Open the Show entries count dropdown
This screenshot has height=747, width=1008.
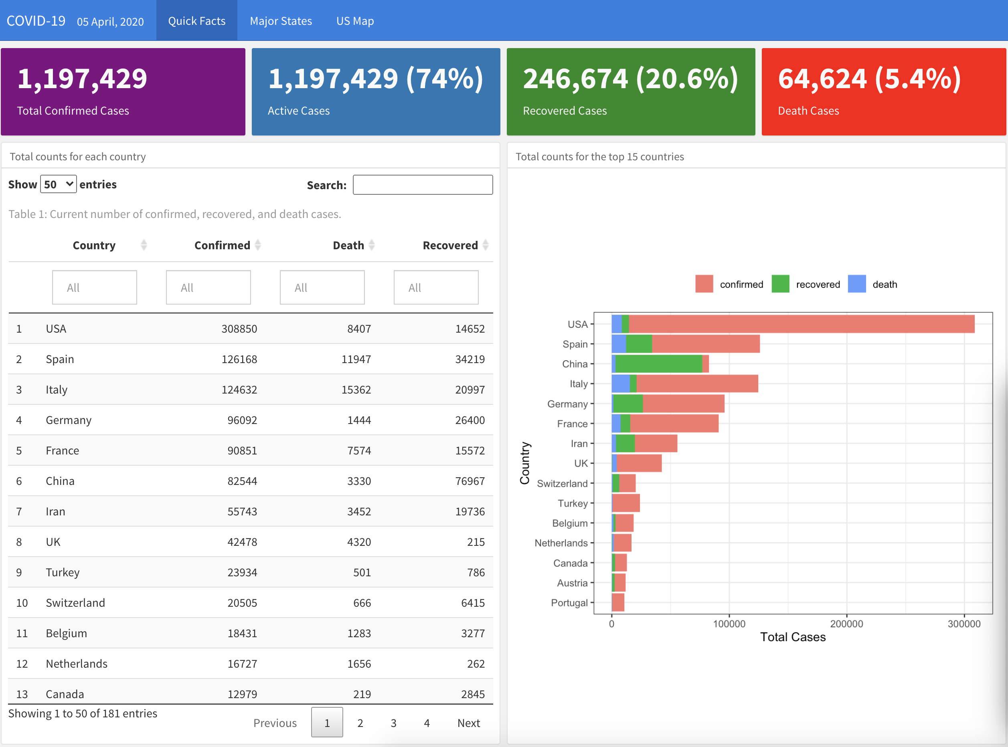coord(59,184)
